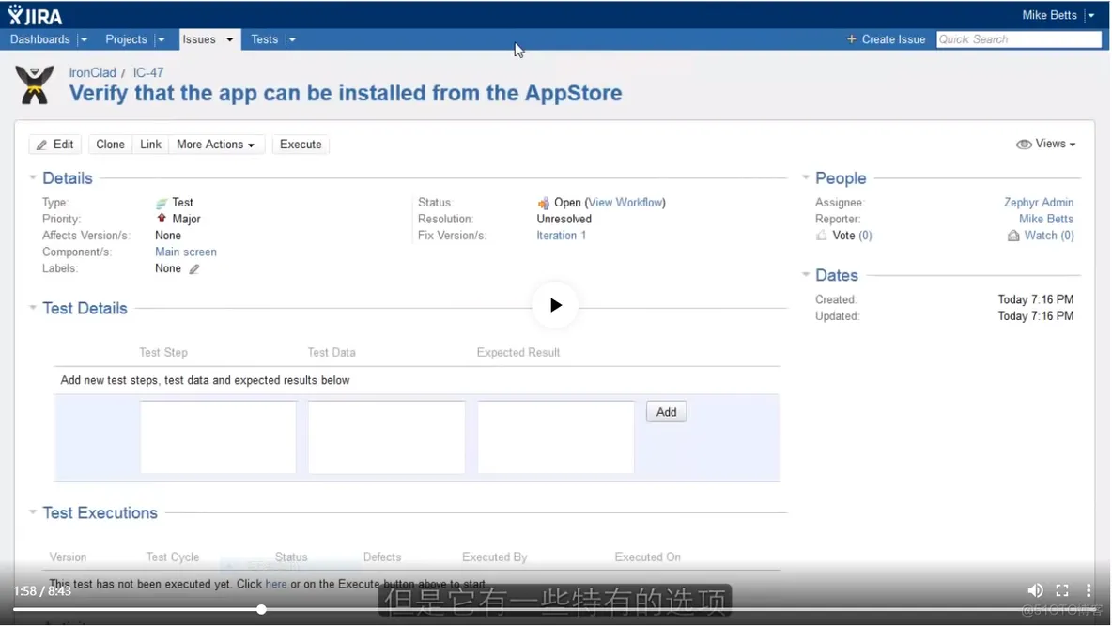Enter fullscreen with the video fullscreen icon
This screenshot has height=626, width=1112.
click(1062, 589)
